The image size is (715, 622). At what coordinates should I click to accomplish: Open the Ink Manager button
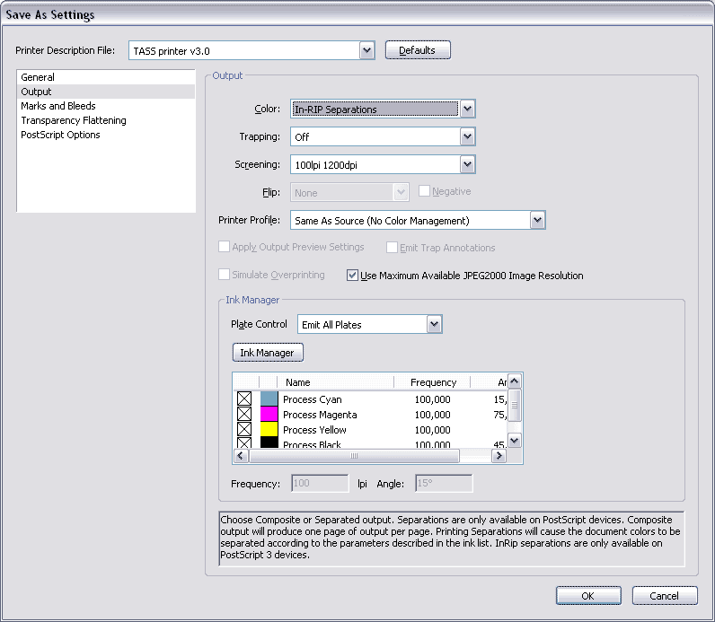click(x=268, y=353)
